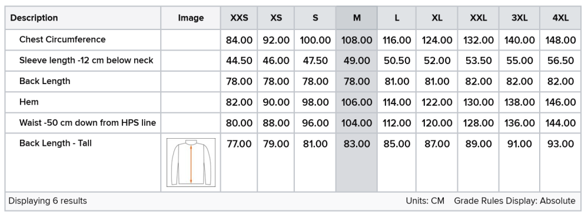Select the Image column header
Screen dimensions: 588x221
[191, 18]
